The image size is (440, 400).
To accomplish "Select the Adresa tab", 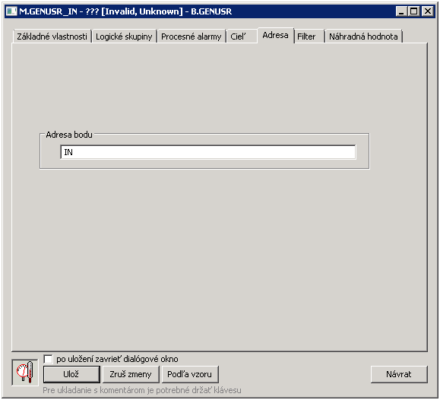I will [x=275, y=36].
